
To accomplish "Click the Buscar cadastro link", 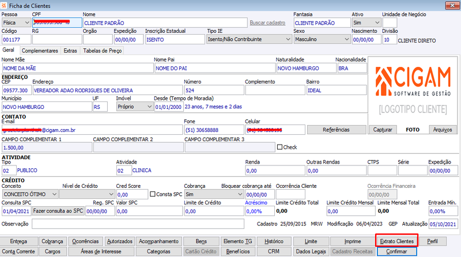I will 267,22.
